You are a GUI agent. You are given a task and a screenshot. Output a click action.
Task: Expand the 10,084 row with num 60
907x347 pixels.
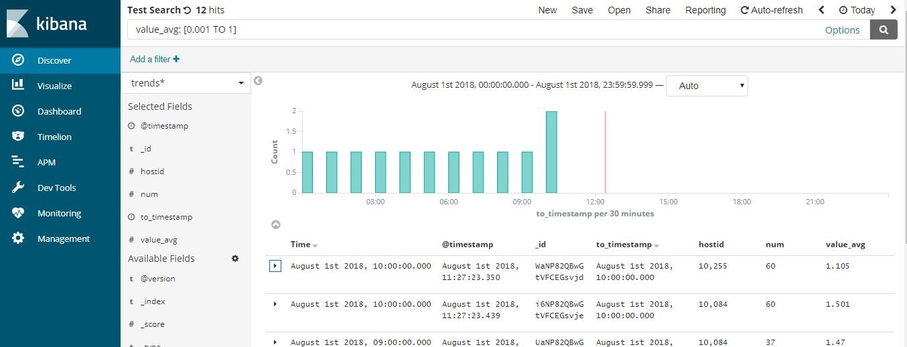(x=275, y=304)
